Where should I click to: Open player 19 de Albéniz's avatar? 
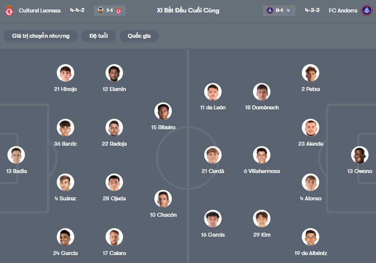click(x=310, y=237)
